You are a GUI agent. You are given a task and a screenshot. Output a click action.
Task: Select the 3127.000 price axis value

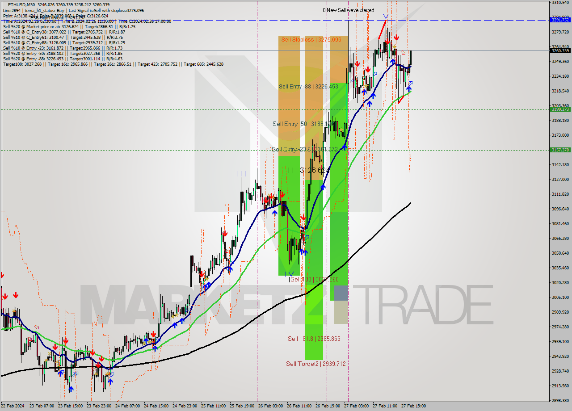(560, 180)
